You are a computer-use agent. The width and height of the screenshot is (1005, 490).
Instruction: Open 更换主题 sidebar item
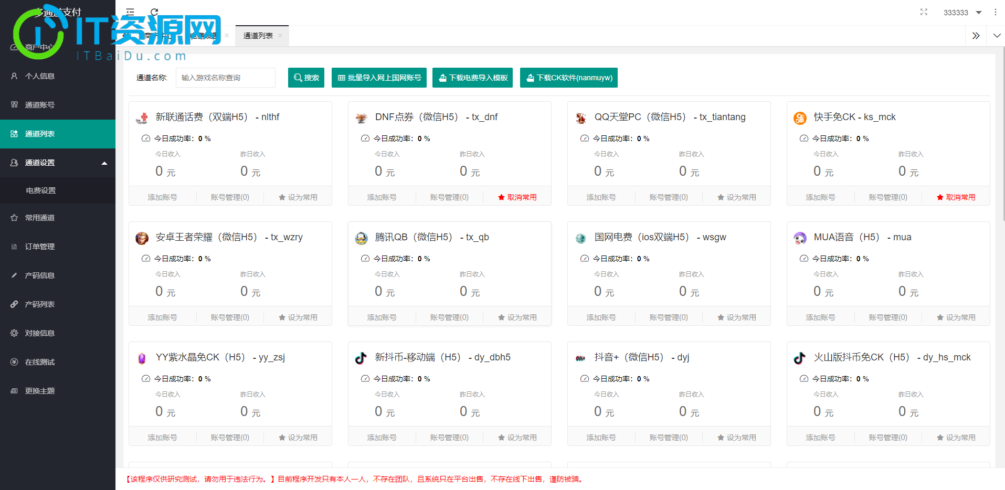coord(58,391)
